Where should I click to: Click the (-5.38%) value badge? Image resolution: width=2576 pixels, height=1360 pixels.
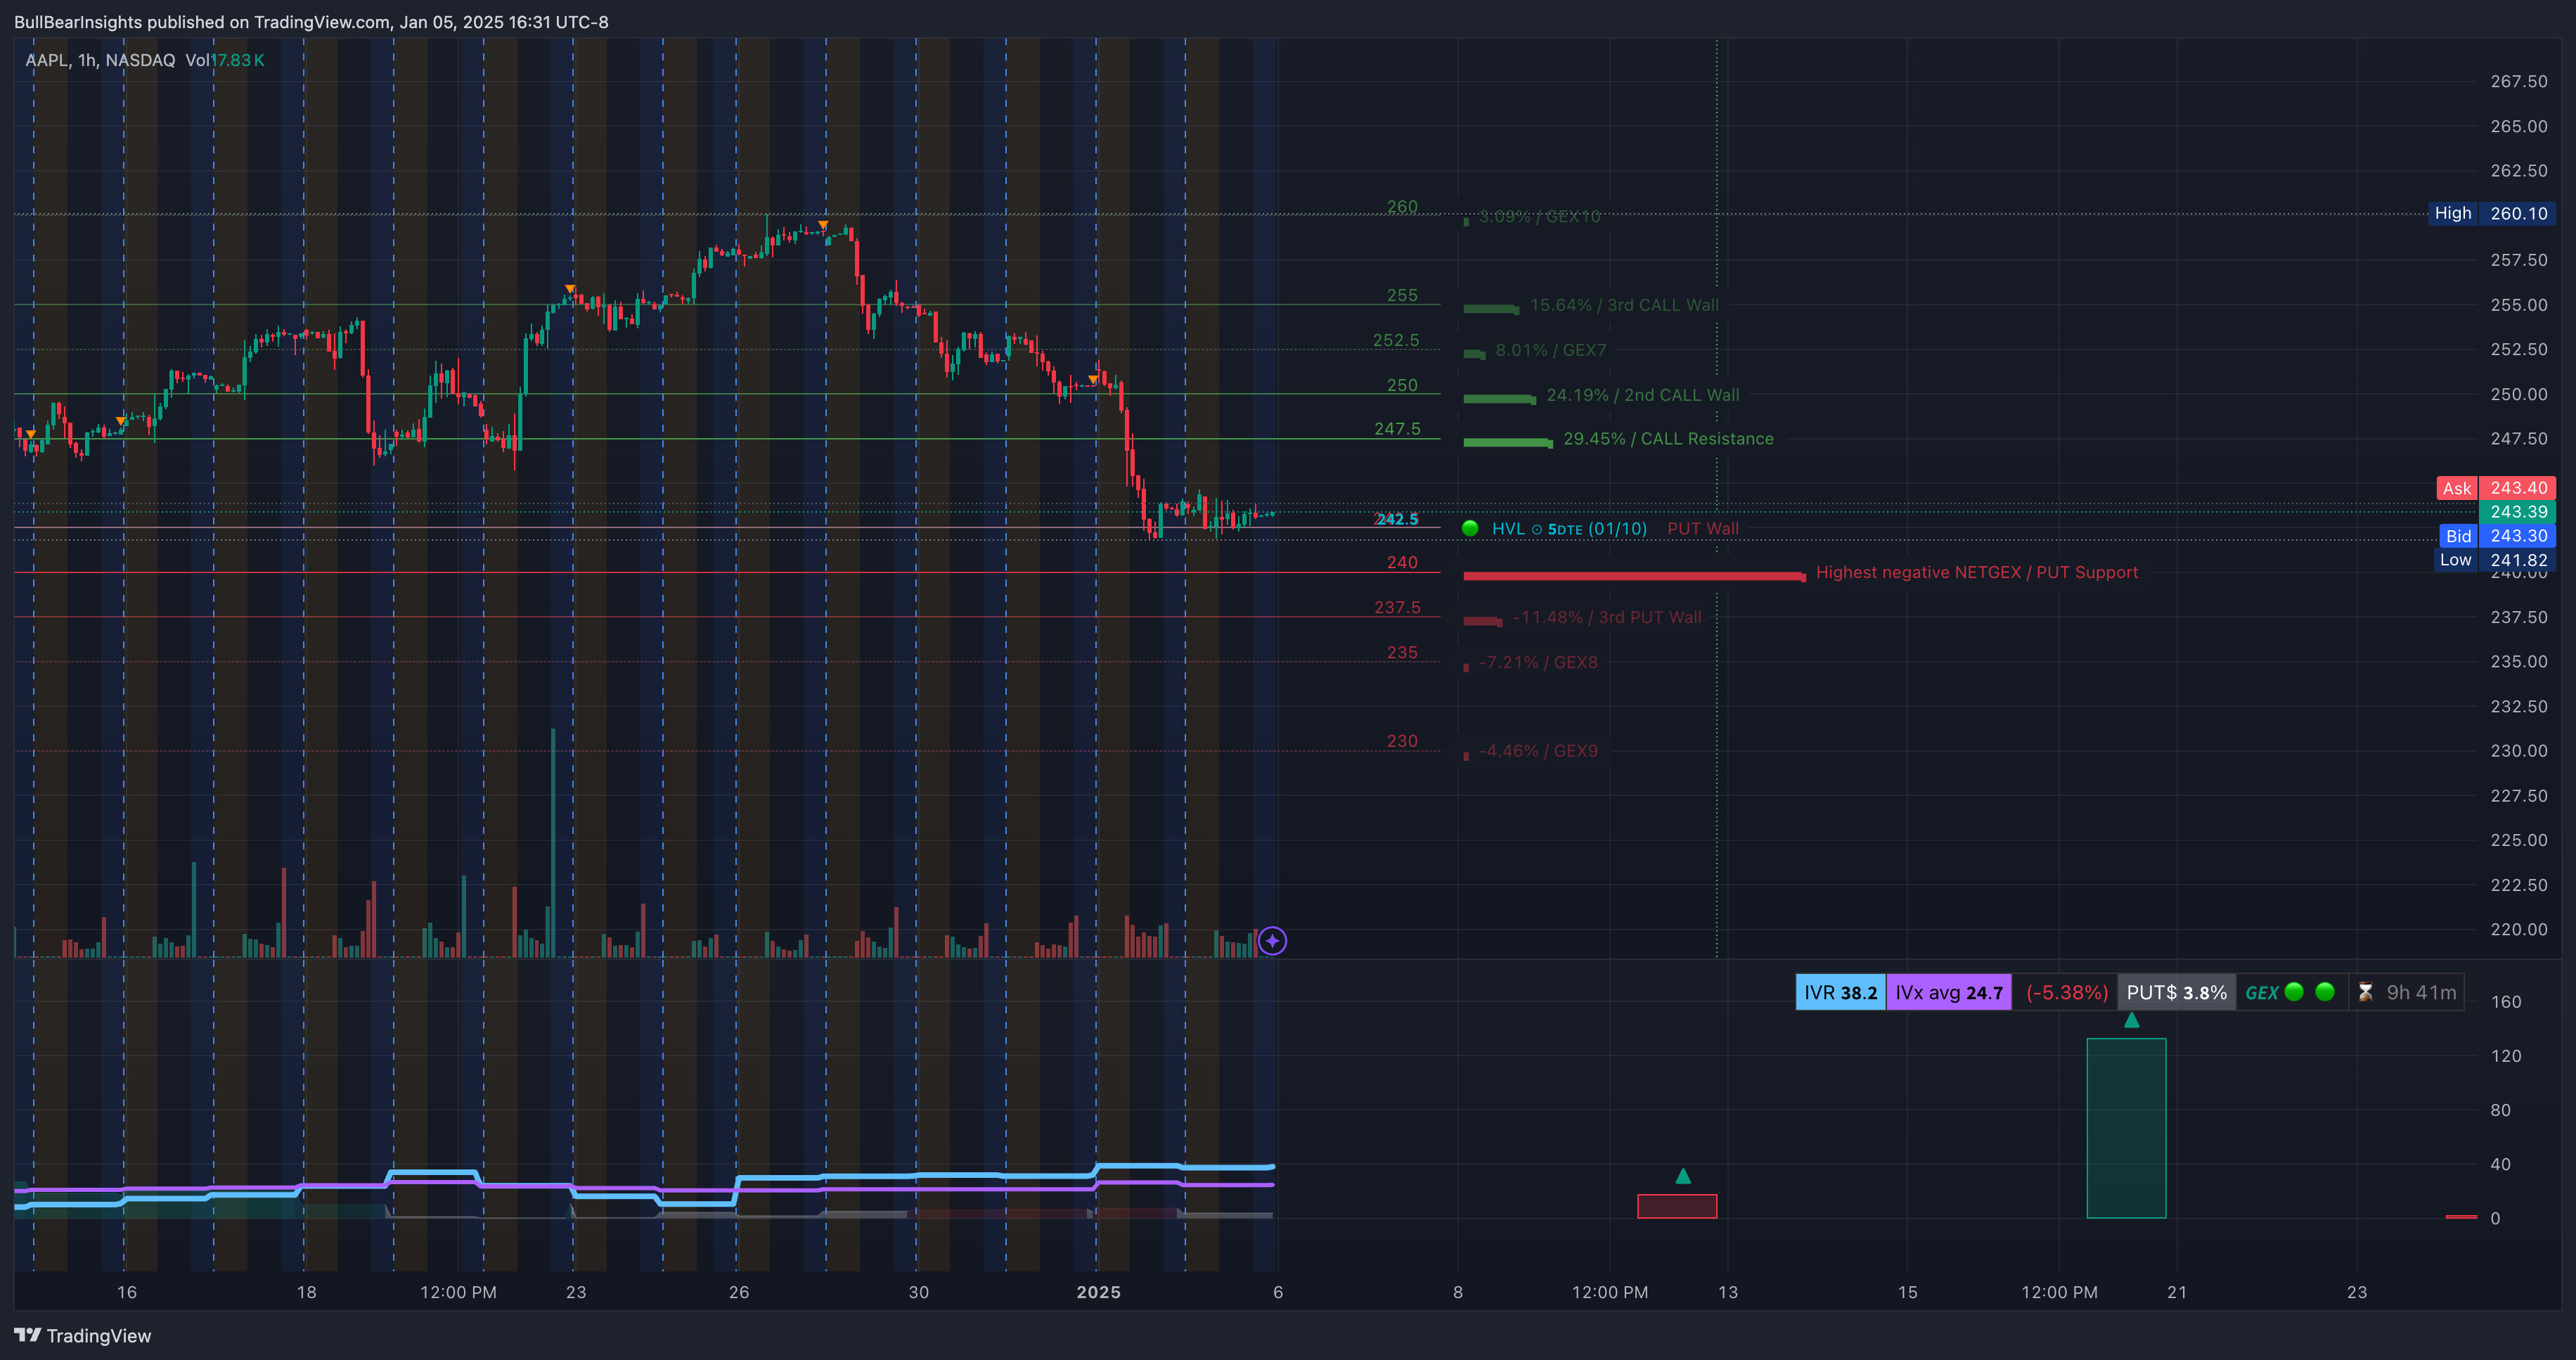[x=2066, y=992]
